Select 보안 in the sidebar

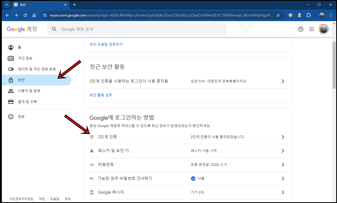[x=37, y=80]
